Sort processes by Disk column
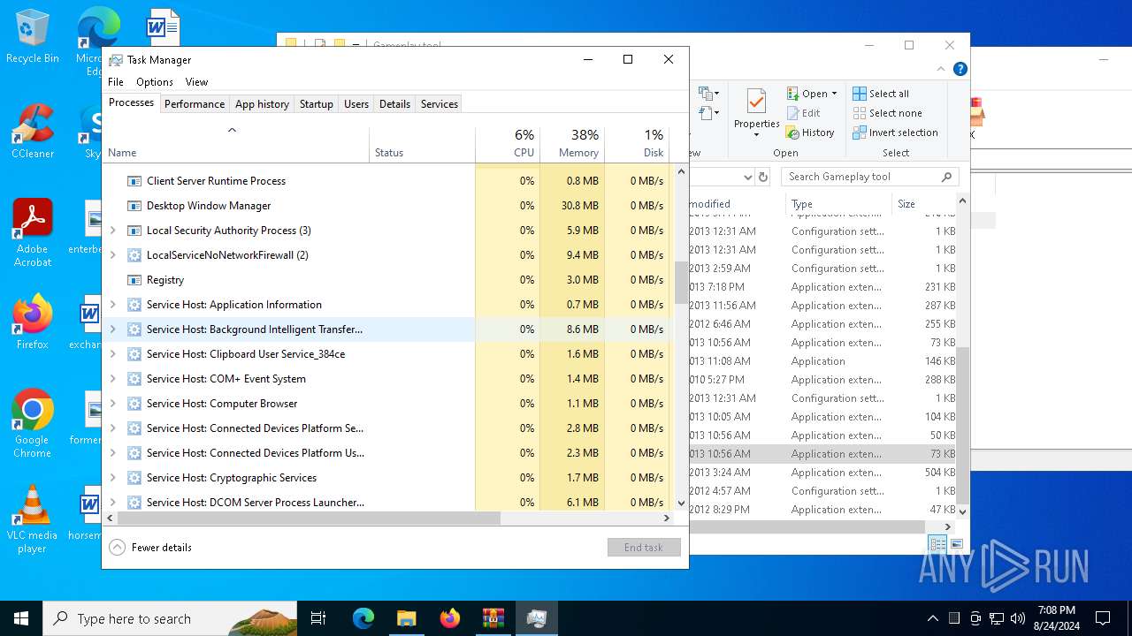 (x=637, y=143)
